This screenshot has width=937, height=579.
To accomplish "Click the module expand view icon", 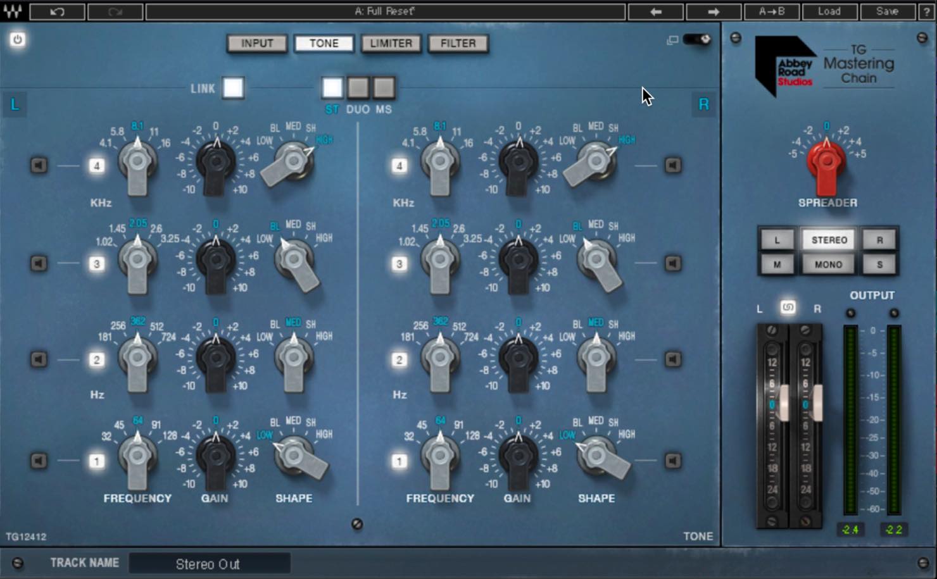I will coord(672,40).
